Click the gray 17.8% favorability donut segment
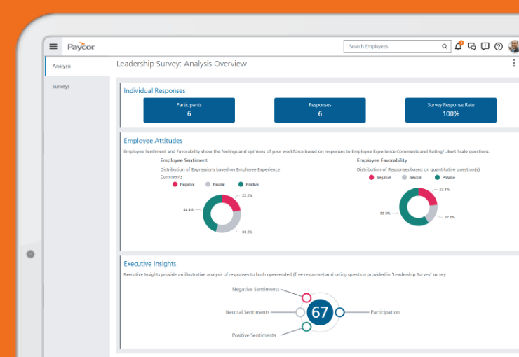This screenshot has width=519, height=357. [433, 213]
